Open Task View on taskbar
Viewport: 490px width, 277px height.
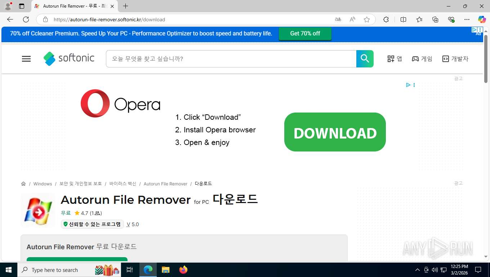click(x=130, y=270)
